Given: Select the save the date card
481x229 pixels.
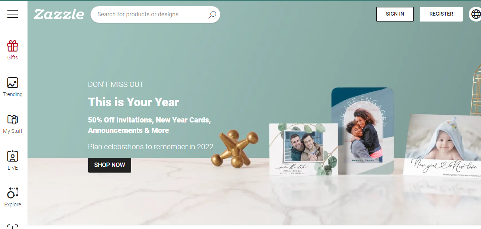Looking at the screenshot, I should point(304,149).
